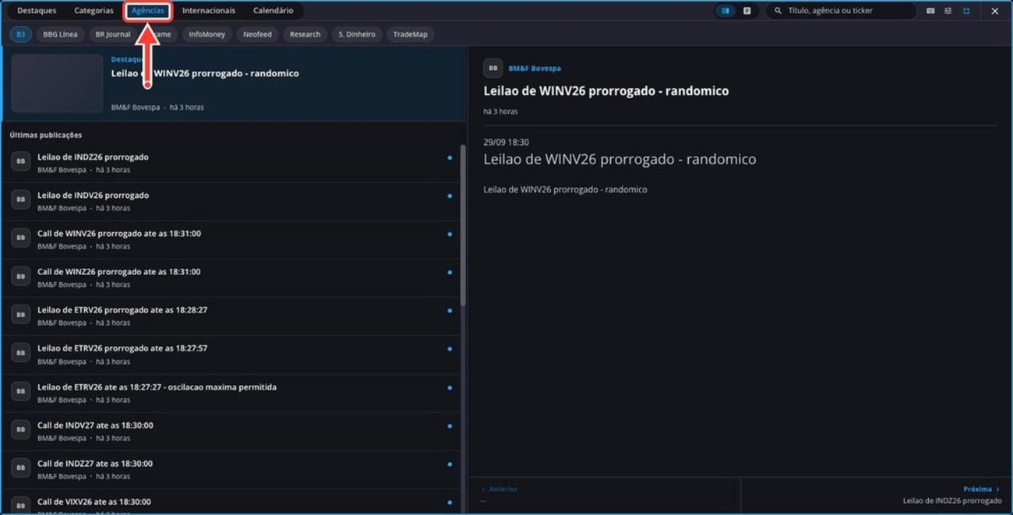Viewport: 1013px width, 515px height.
Task: Click the blue fullscreen focus icon
Action: click(x=966, y=11)
